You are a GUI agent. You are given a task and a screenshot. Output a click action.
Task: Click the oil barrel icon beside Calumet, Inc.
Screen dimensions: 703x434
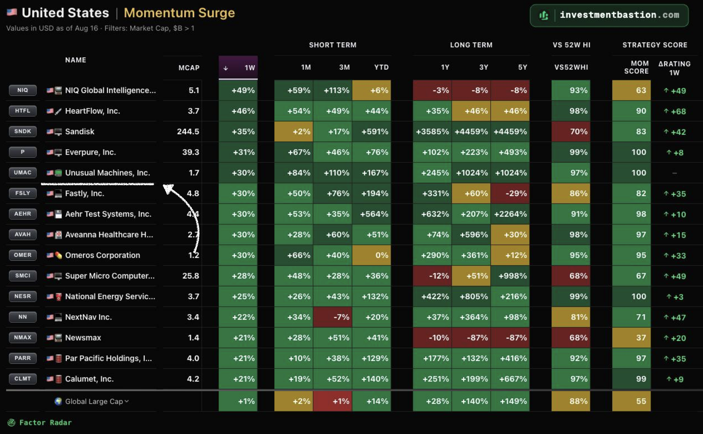(x=58, y=379)
